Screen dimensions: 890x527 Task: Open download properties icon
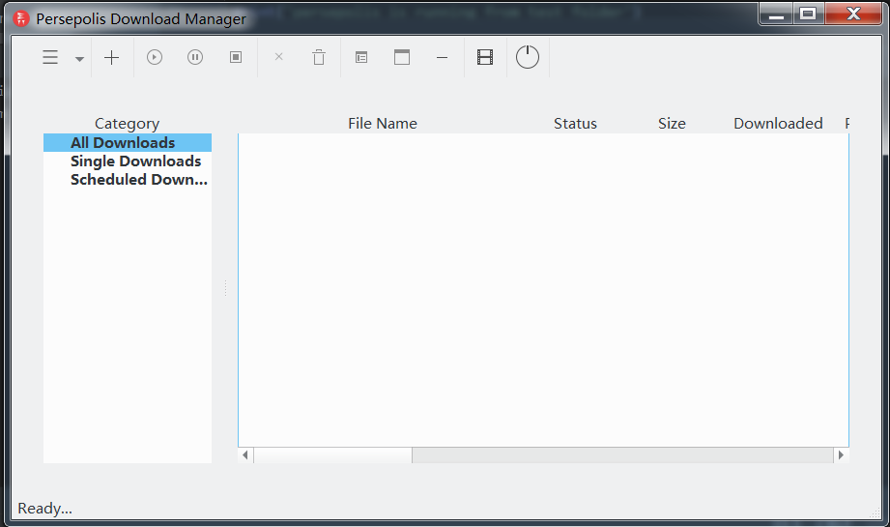tap(361, 58)
